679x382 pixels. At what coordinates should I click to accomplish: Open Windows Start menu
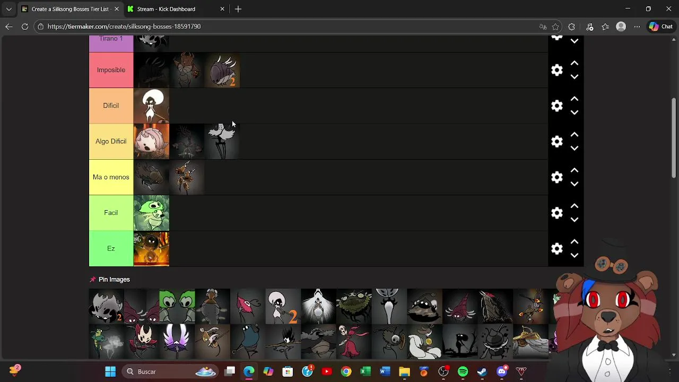coord(110,371)
